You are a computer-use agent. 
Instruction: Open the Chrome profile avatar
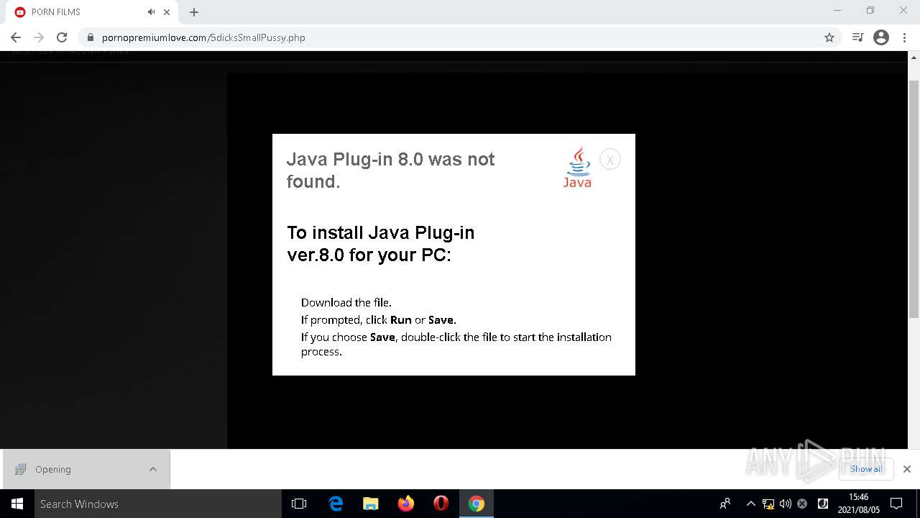[881, 37]
